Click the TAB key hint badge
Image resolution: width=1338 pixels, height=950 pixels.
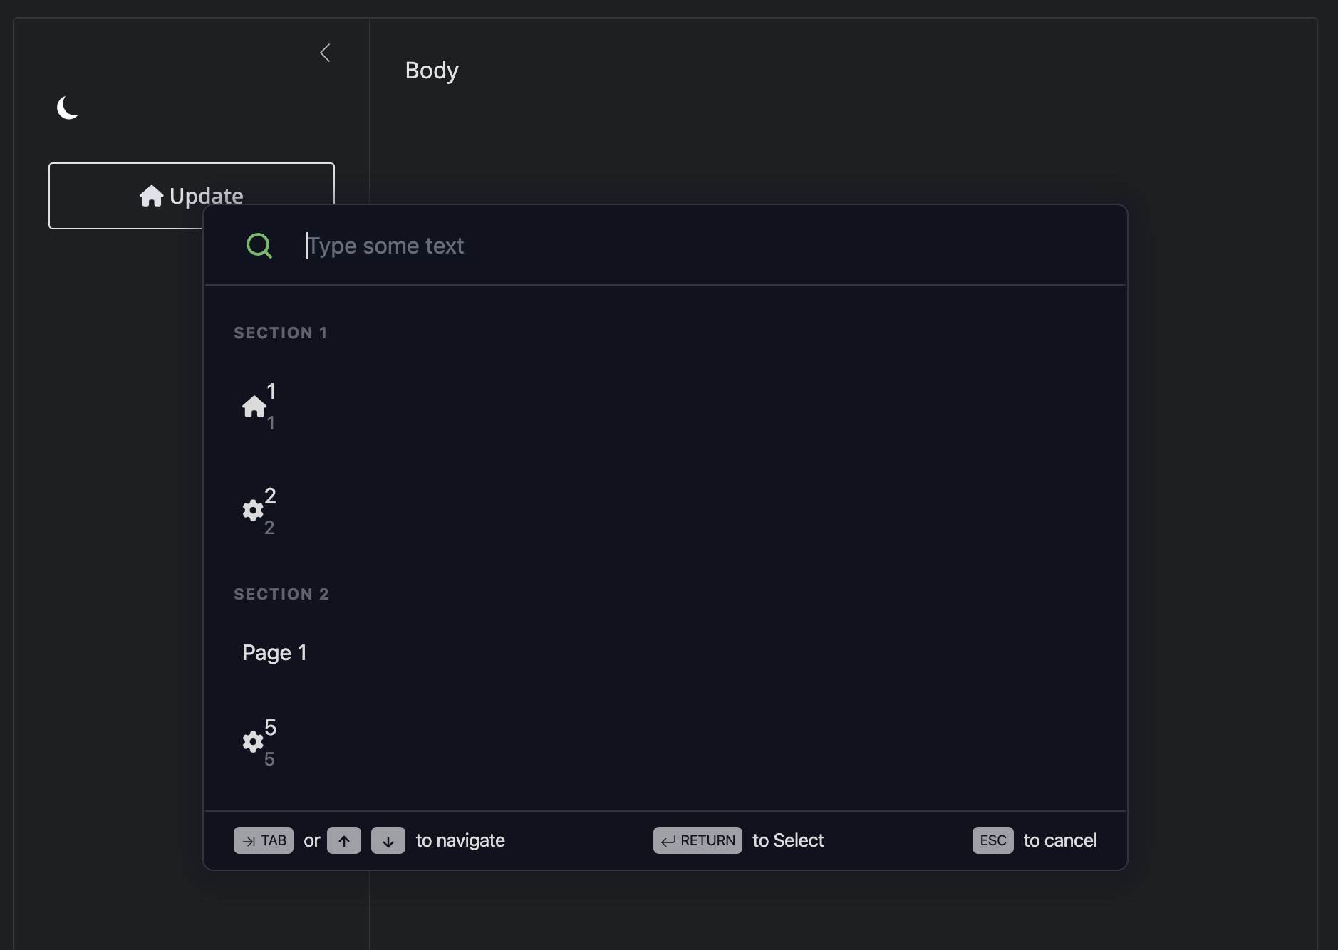click(x=264, y=840)
